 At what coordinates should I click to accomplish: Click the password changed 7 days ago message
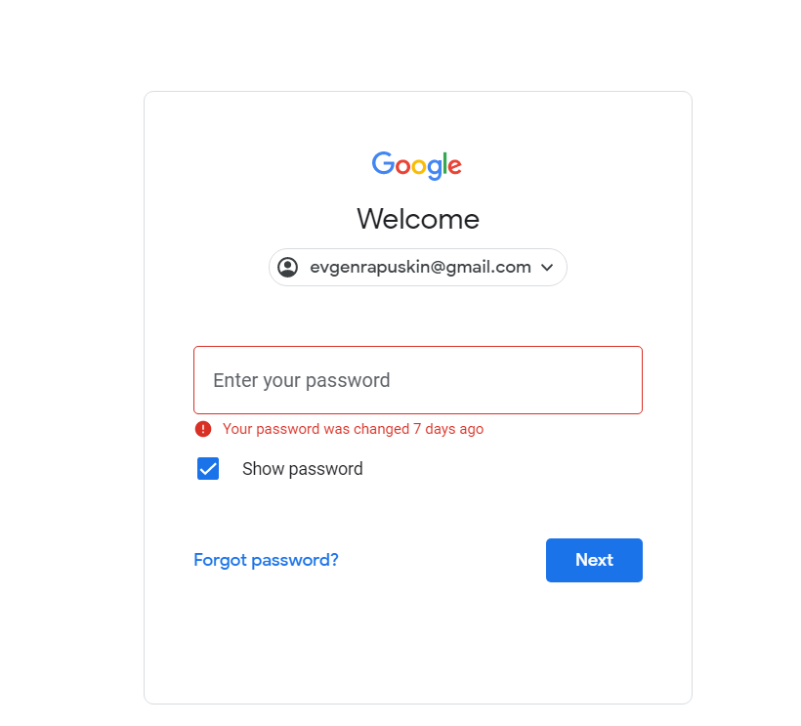click(x=353, y=429)
